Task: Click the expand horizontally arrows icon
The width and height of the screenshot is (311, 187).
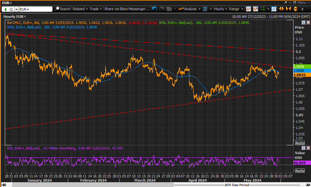Action: (281, 9)
